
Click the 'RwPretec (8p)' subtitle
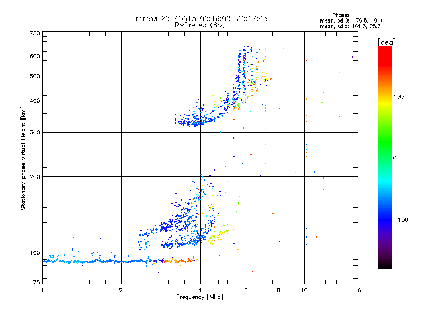pyautogui.click(x=200, y=25)
